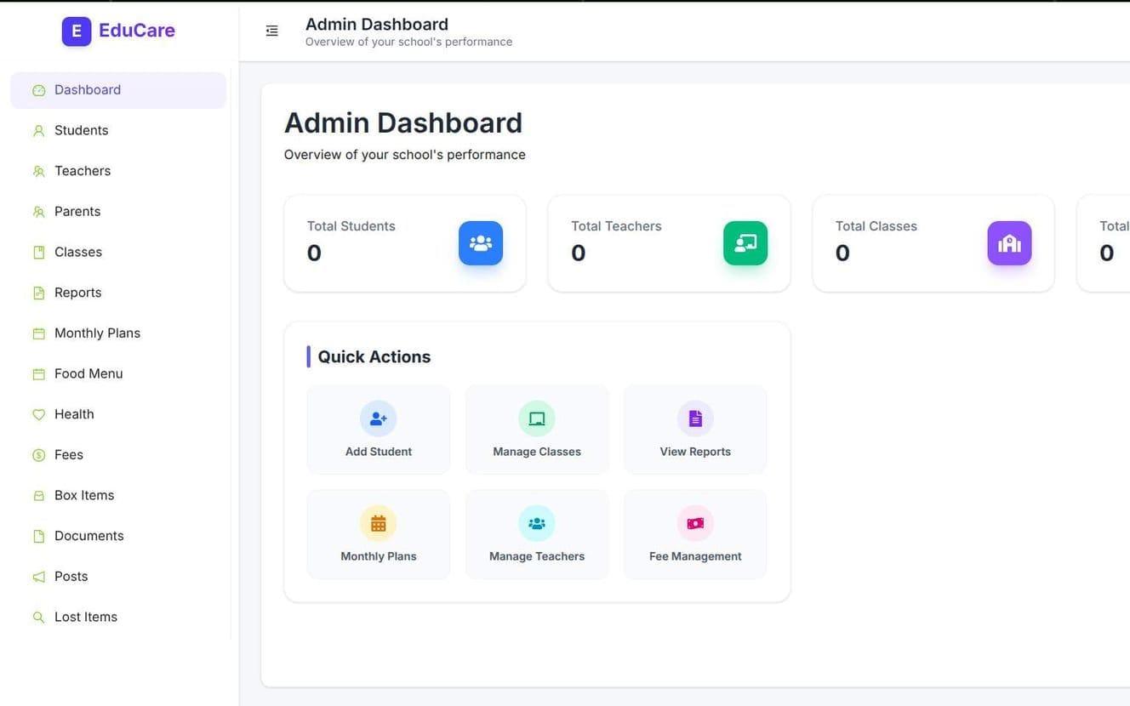Select Reports in the sidebar
The image size is (1130, 706).
(118, 293)
